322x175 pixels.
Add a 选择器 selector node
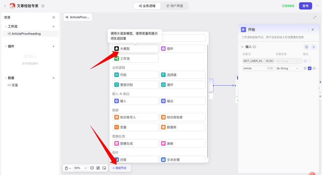coord(182,75)
